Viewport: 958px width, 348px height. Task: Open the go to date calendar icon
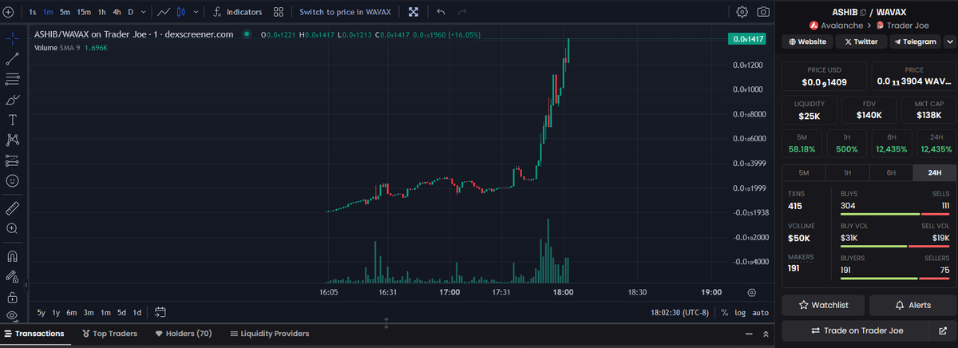pos(160,312)
